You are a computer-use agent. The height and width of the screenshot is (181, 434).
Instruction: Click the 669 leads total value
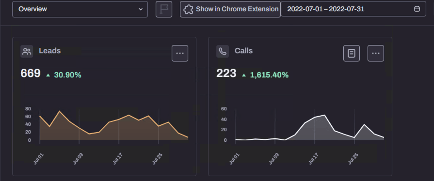[31, 74]
